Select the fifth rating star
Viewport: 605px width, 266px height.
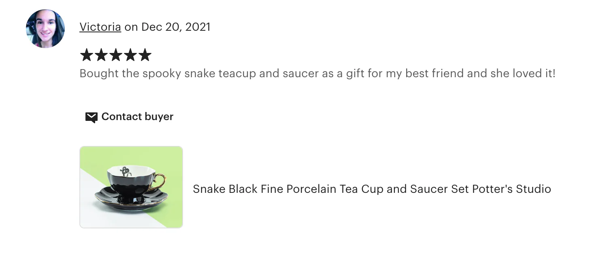pyautogui.click(x=145, y=55)
